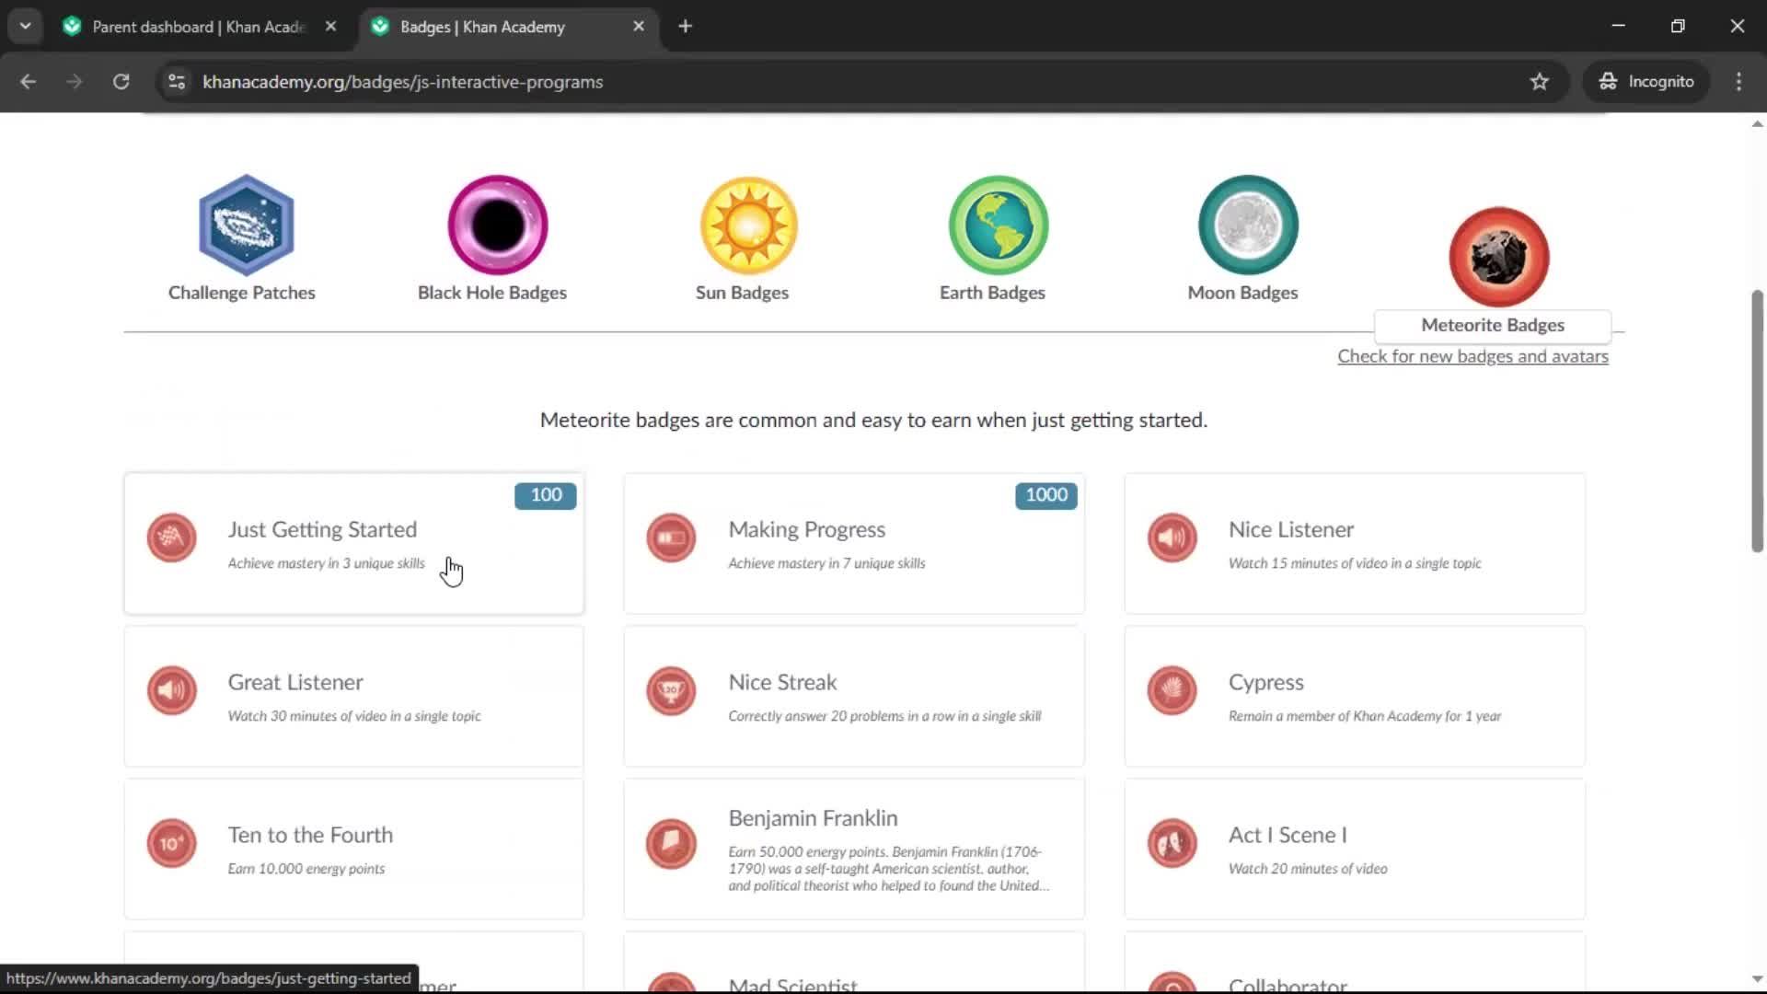Click the Ten to the Fourth icon

[x=171, y=843]
